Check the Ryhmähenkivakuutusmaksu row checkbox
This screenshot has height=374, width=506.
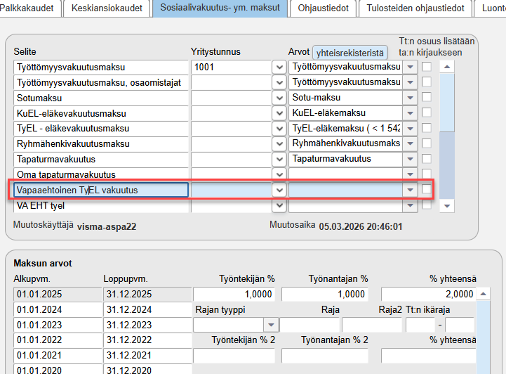(427, 143)
